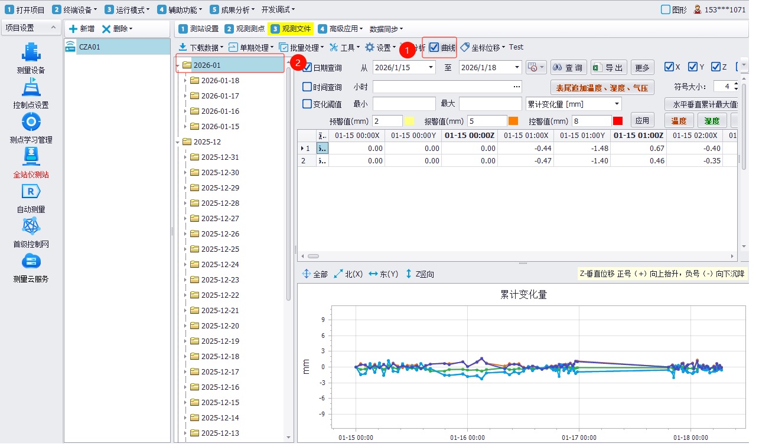Open the 控制点设置 sidebar icon
The width and height of the screenshot is (759, 444).
(x=31, y=87)
